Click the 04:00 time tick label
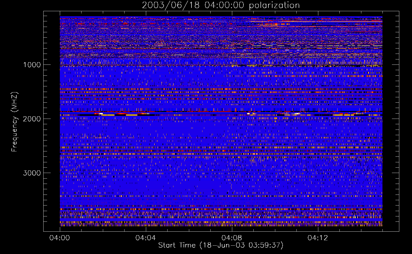Viewport: 412px width, 254px height. pyautogui.click(x=60, y=238)
